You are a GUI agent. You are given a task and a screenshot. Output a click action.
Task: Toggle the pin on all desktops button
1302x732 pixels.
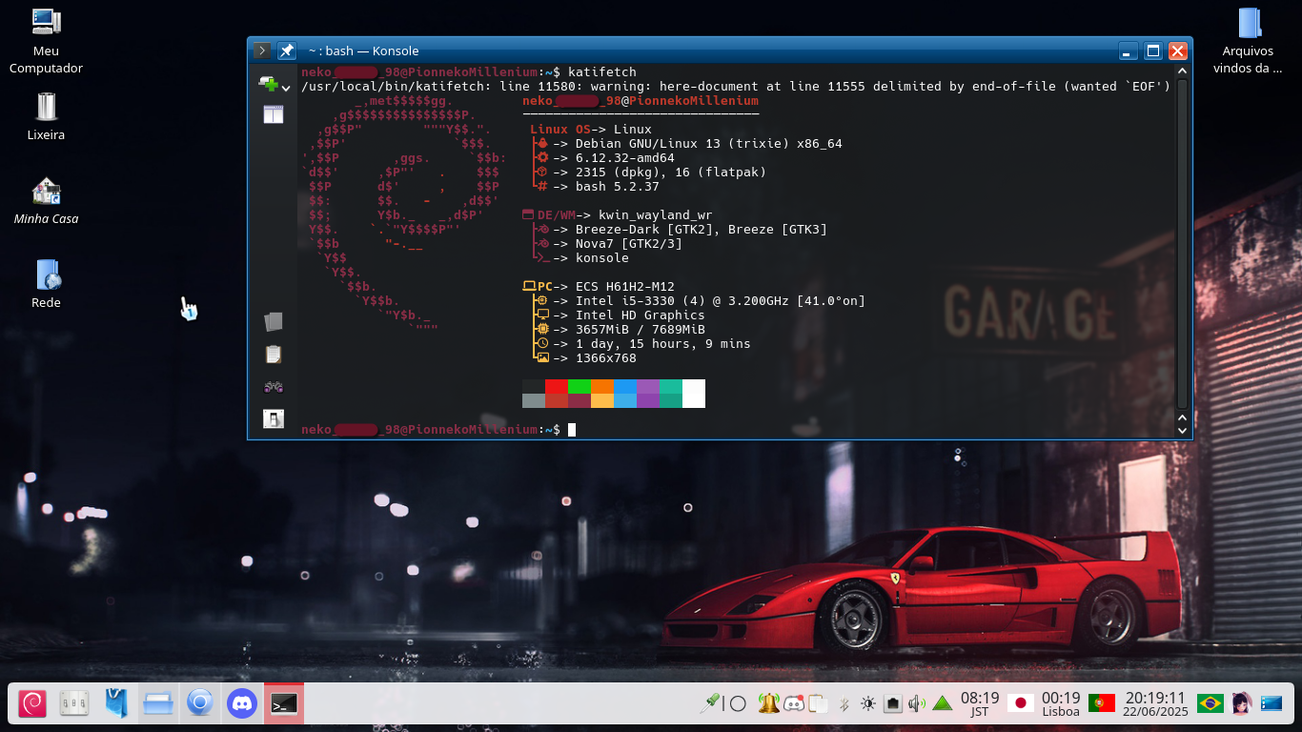click(x=286, y=51)
